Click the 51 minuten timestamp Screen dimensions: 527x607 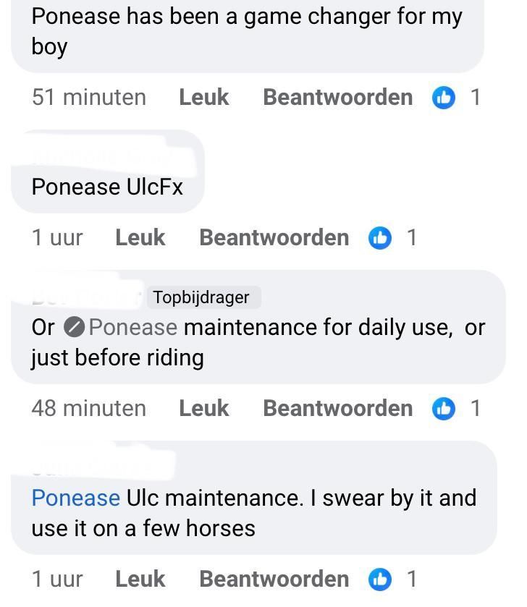tap(89, 97)
